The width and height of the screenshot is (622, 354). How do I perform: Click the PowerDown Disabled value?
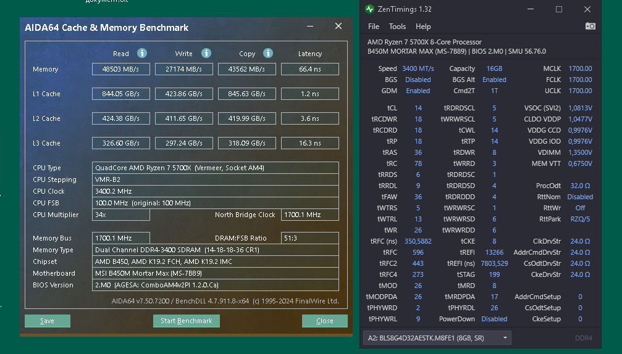click(x=494, y=319)
